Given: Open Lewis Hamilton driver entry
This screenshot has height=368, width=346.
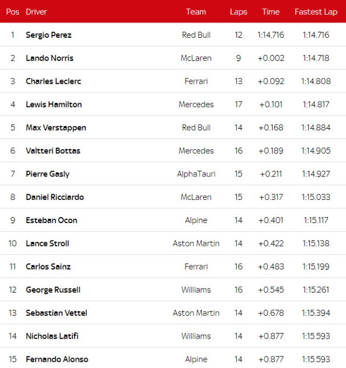Looking at the screenshot, I should (54, 104).
